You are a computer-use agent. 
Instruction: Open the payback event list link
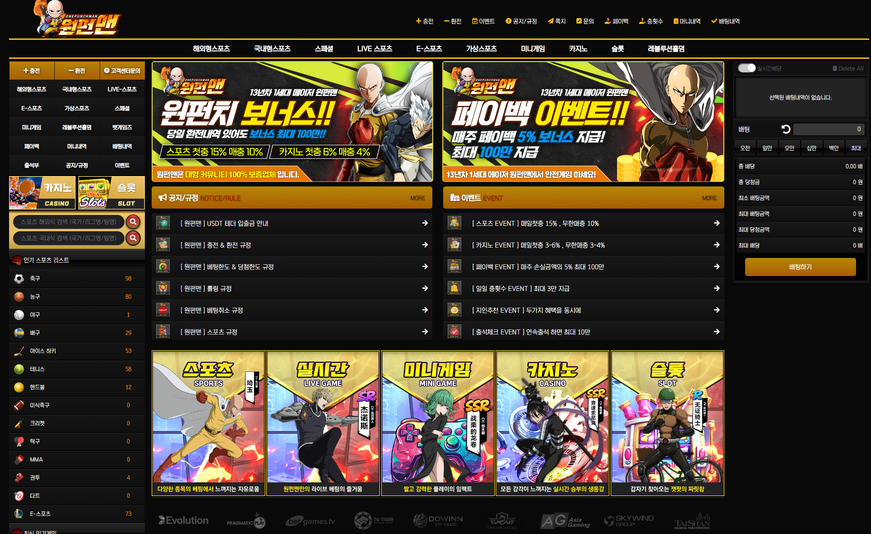[x=538, y=267]
